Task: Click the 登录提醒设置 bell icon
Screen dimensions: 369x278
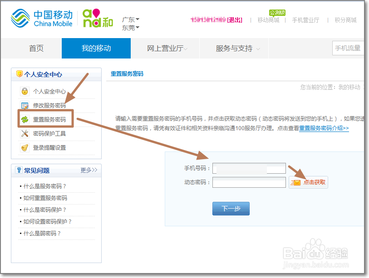Action: [24, 147]
